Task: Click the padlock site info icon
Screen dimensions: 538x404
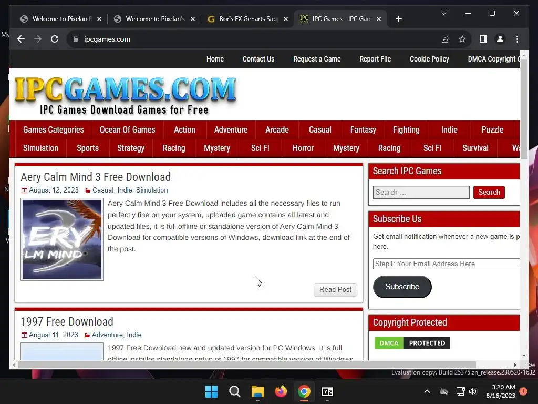Action: (x=76, y=39)
